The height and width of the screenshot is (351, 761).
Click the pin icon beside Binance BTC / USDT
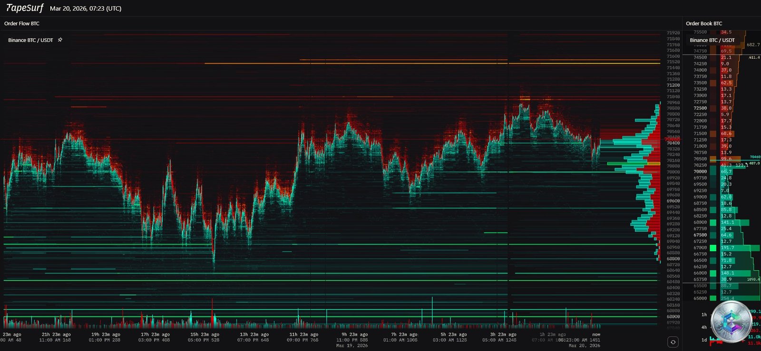coord(60,40)
